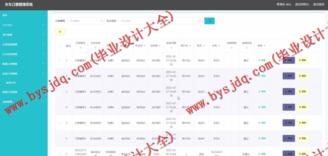328x156 pixels.
Task: Delete the 订单编号3 row
Action: (302, 91)
